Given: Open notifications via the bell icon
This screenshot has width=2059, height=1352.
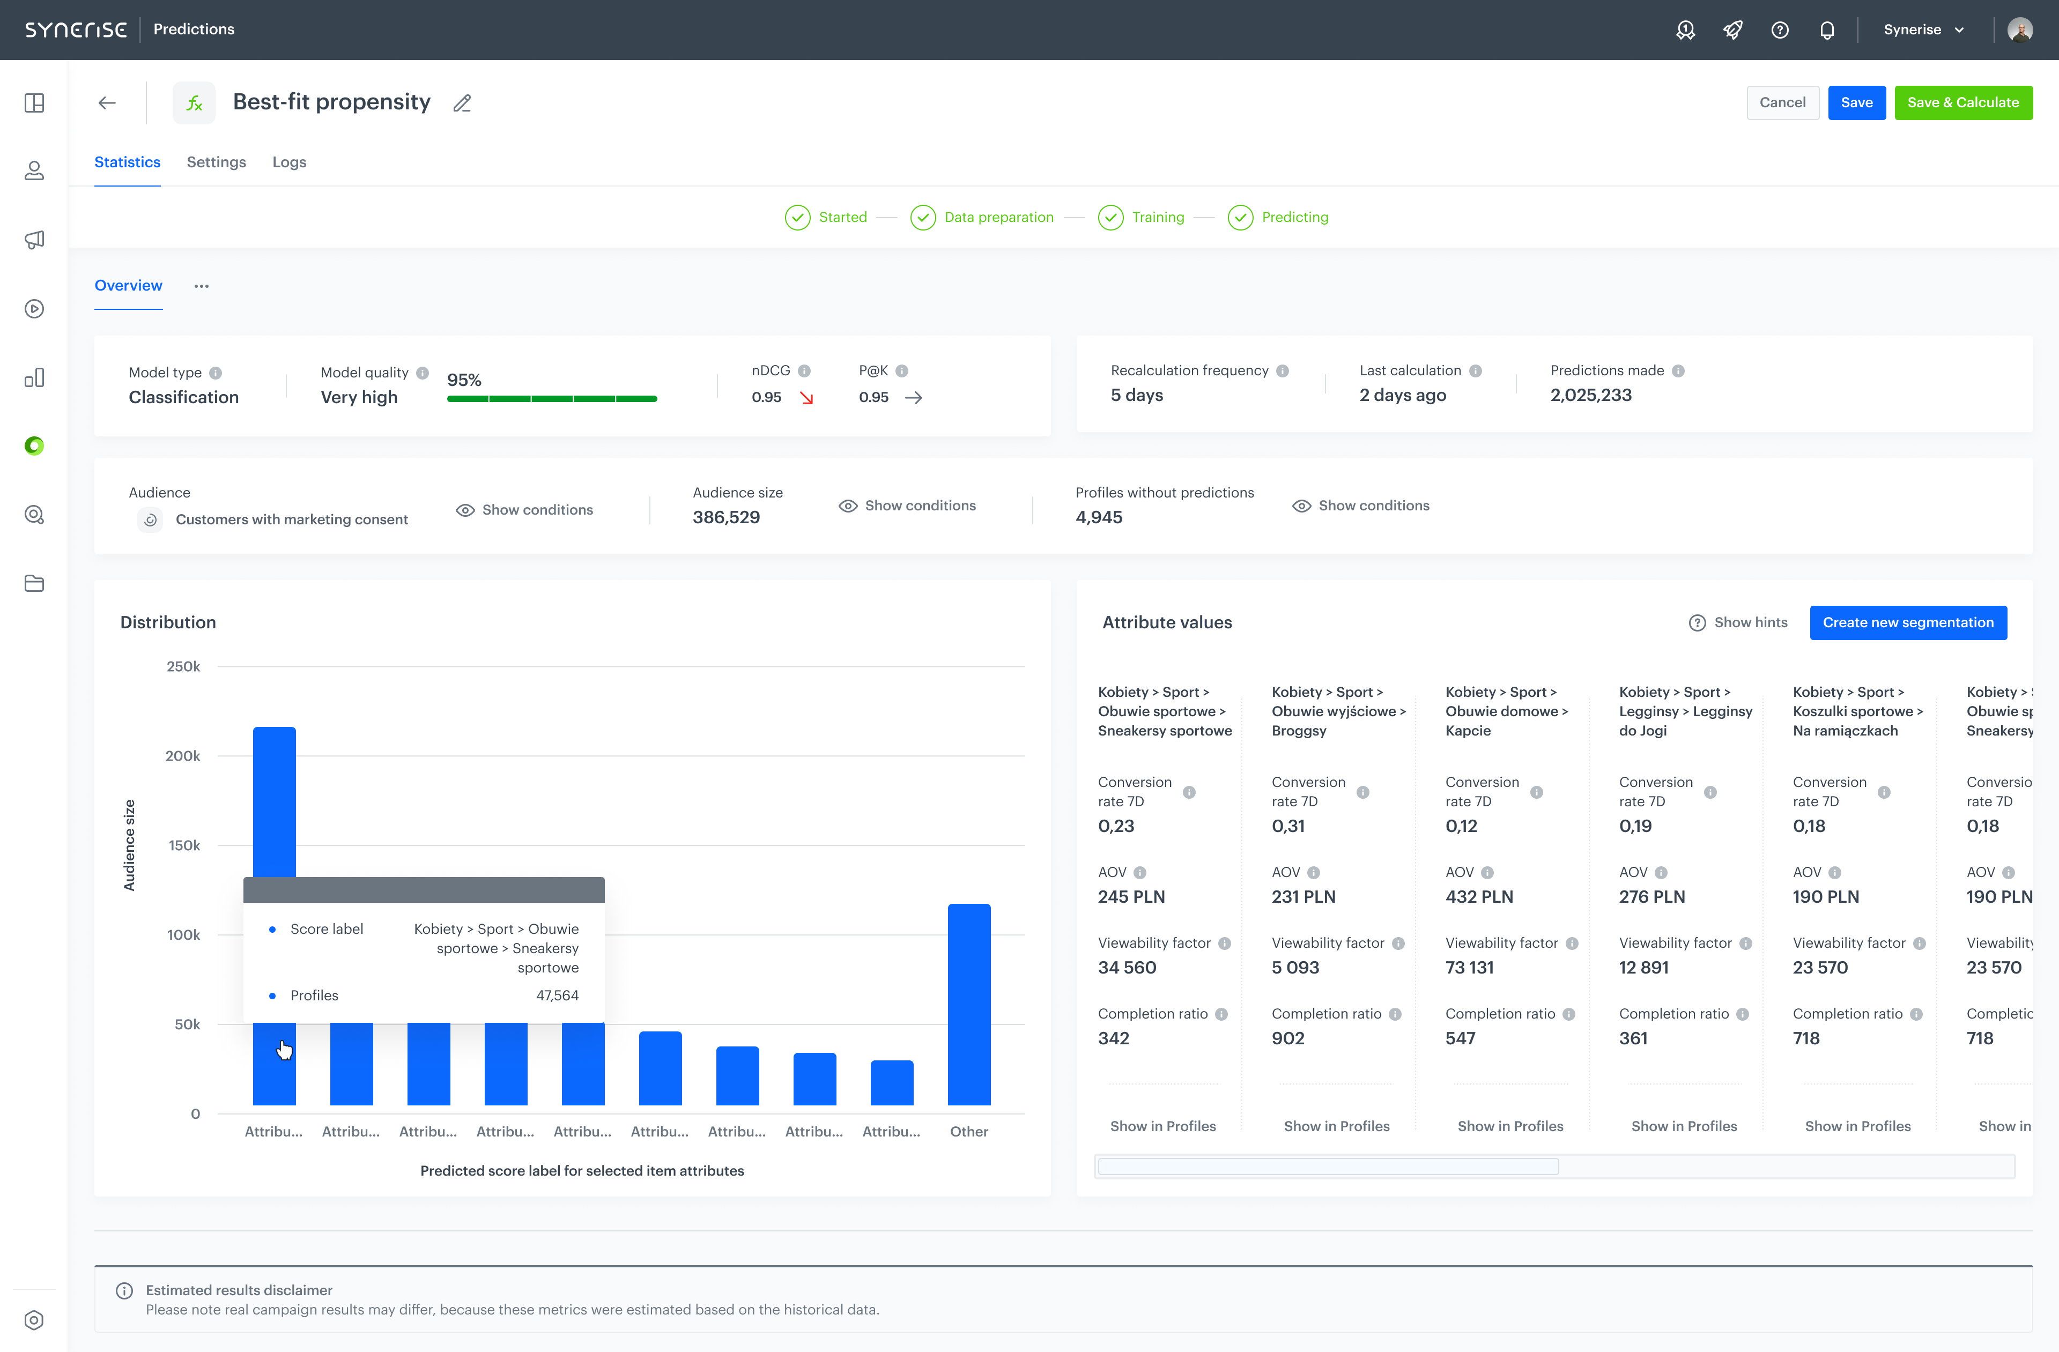Looking at the screenshot, I should pos(1828,29).
